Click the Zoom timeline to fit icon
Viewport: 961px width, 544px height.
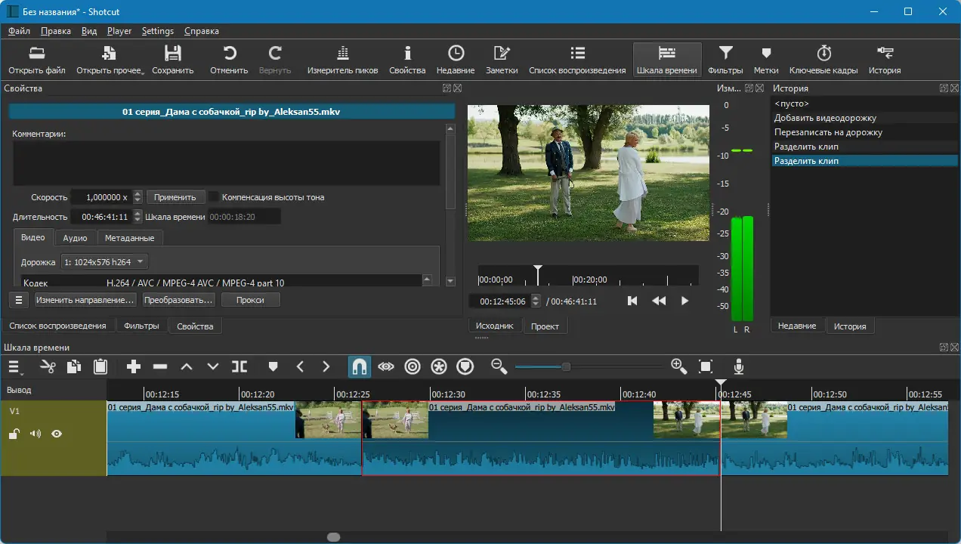coord(706,366)
